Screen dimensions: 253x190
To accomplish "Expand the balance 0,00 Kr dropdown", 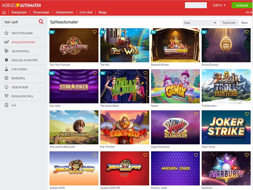I will pyautogui.click(x=220, y=6).
